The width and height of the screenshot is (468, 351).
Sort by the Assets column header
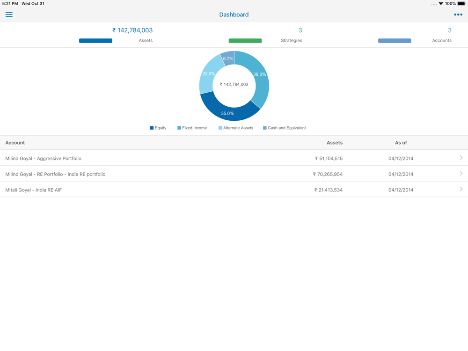[335, 143]
